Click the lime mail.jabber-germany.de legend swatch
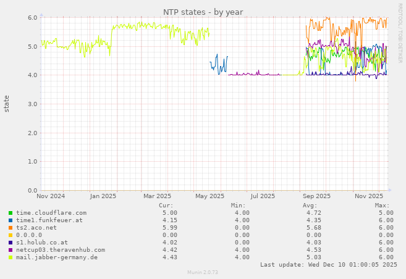Image resolution: width=406 pixels, height=279 pixels. pyautogui.click(x=11, y=257)
